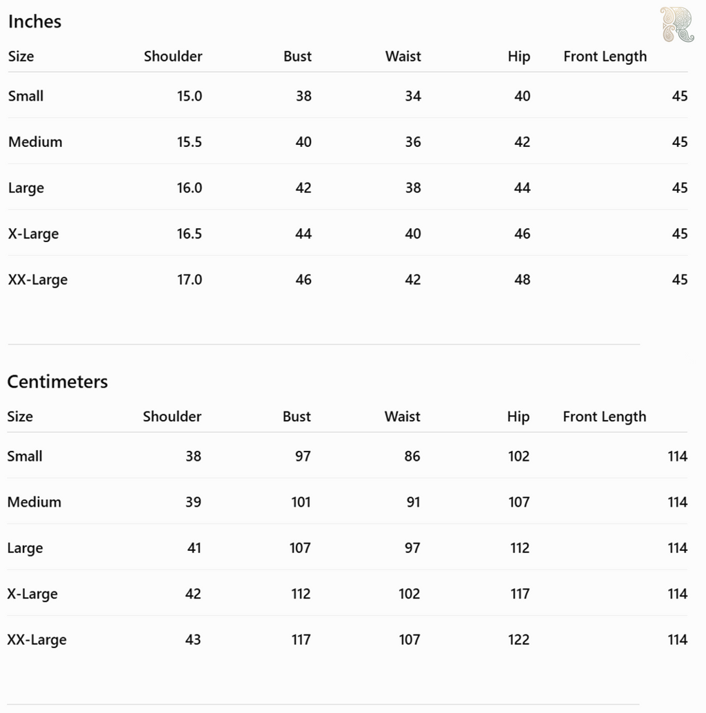Click the 15.5 shoulder value for Medium
Viewport: 706px width, 713px height.
[x=190, y=142]
